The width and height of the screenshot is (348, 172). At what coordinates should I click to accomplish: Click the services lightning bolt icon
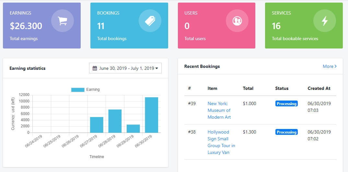tap(324, 21)
